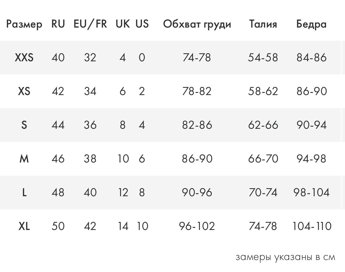Click the RU column header
This screenshot has width=345, height=272.
(58, 24)
